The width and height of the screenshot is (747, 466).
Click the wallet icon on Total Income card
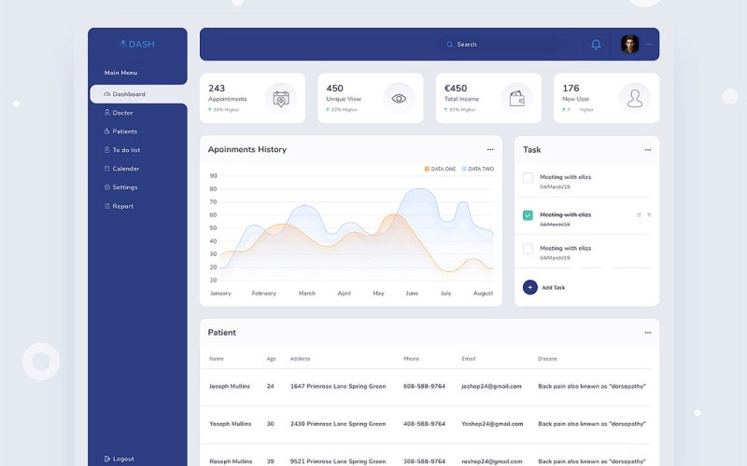click(x=517, y=99)
